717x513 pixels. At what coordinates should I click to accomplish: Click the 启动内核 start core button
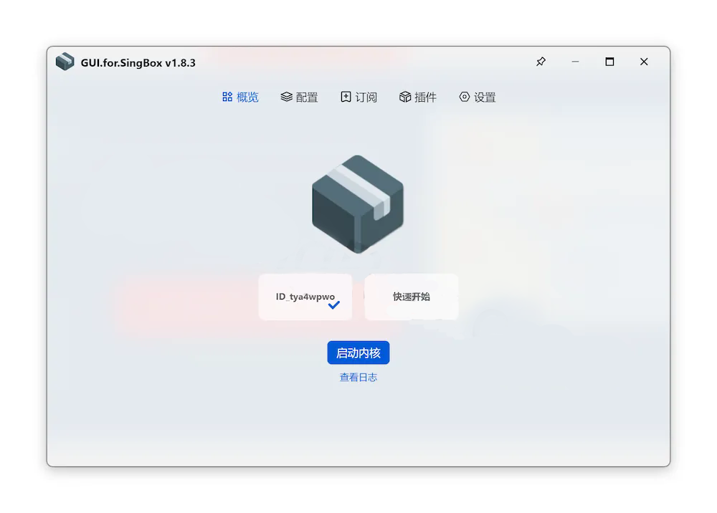pyautogui.click(x=358, y=353)
